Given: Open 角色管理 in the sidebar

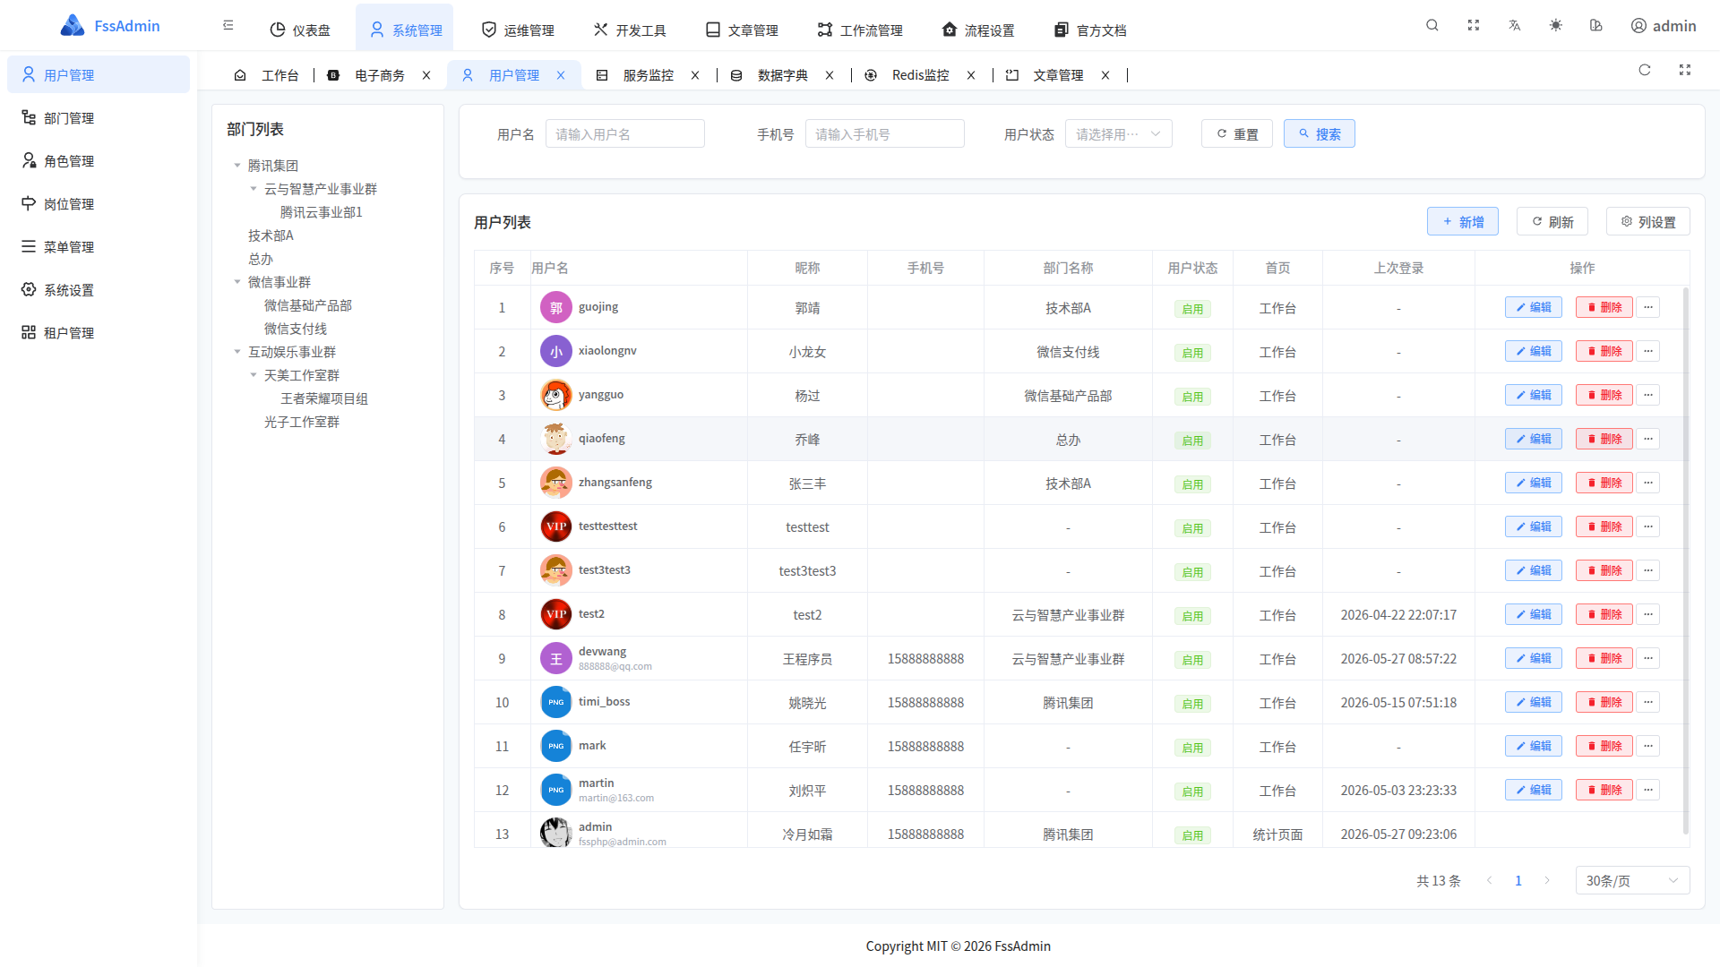Looking at the screenshot, I should [x=99, y=160].
